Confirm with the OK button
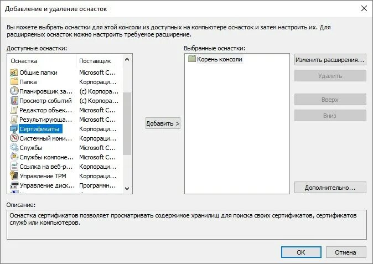 [x=301, y=252]
